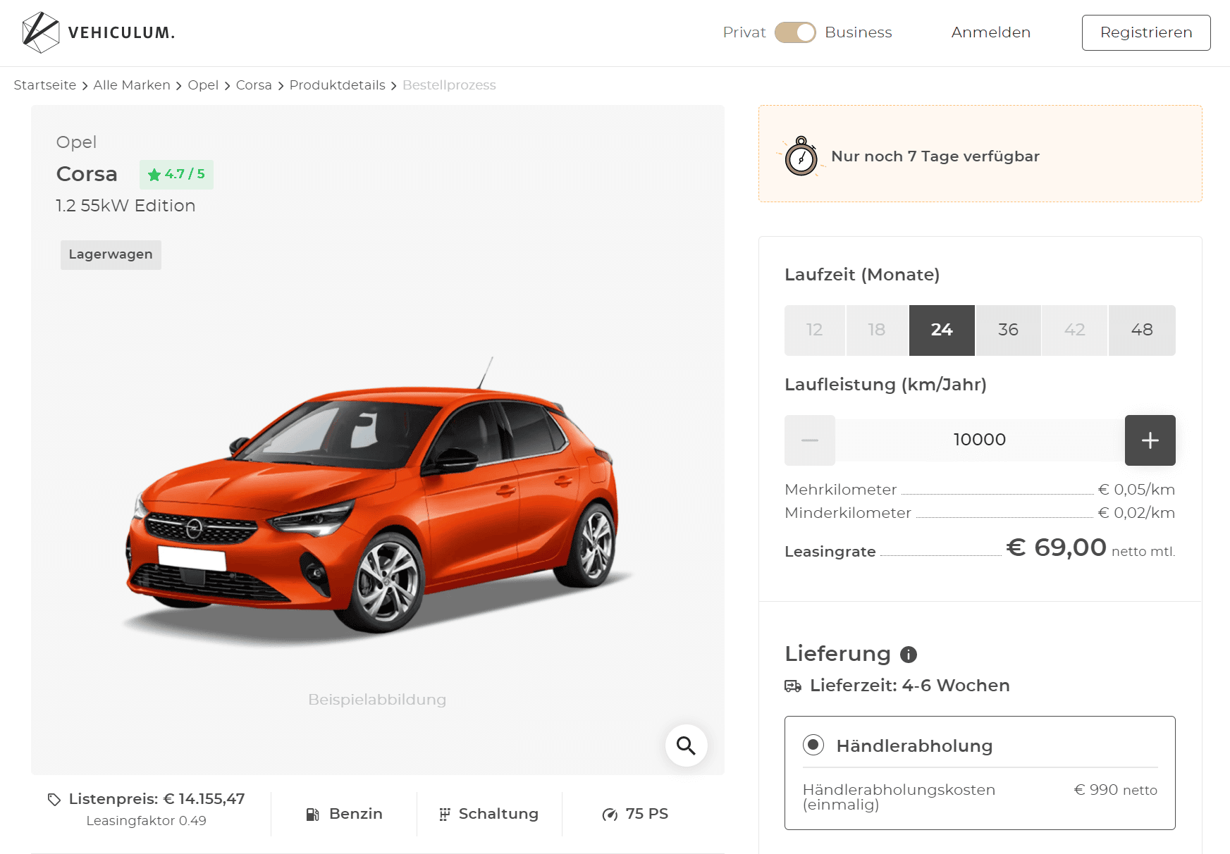Click the Business label
This screenshot has width=1230, height=854.
pos(858,32)
